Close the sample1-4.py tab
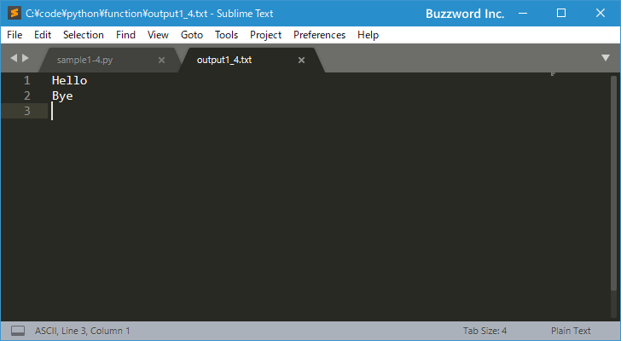 click(x=161, y=61)
